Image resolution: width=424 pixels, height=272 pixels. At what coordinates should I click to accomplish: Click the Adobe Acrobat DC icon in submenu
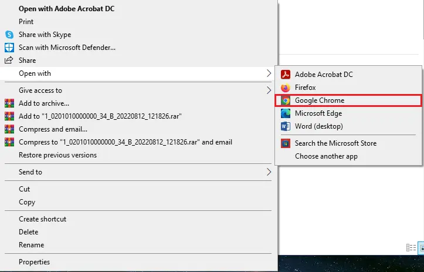point(286,74)
